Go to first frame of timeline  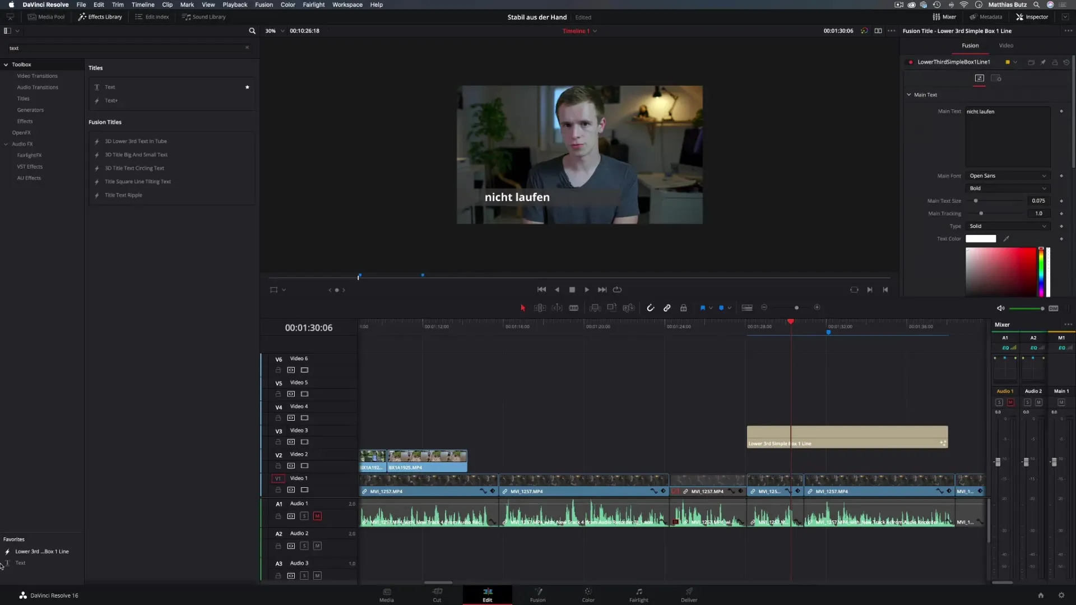coord(541,290)
